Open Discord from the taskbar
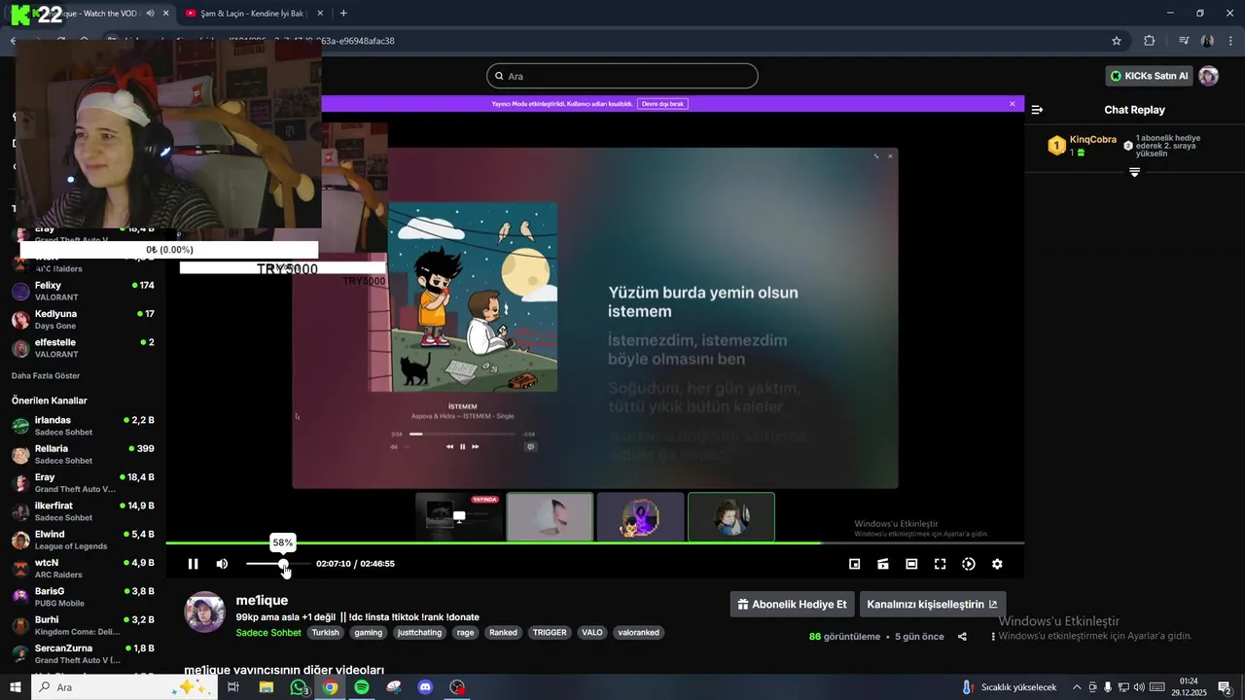The width and height of the screenshot is (1245, 700). coord(425,687)
